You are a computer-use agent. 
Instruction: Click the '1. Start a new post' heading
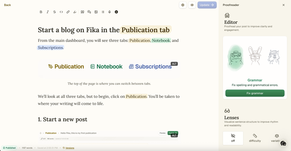pyautogui.click(x=63, y=119)
